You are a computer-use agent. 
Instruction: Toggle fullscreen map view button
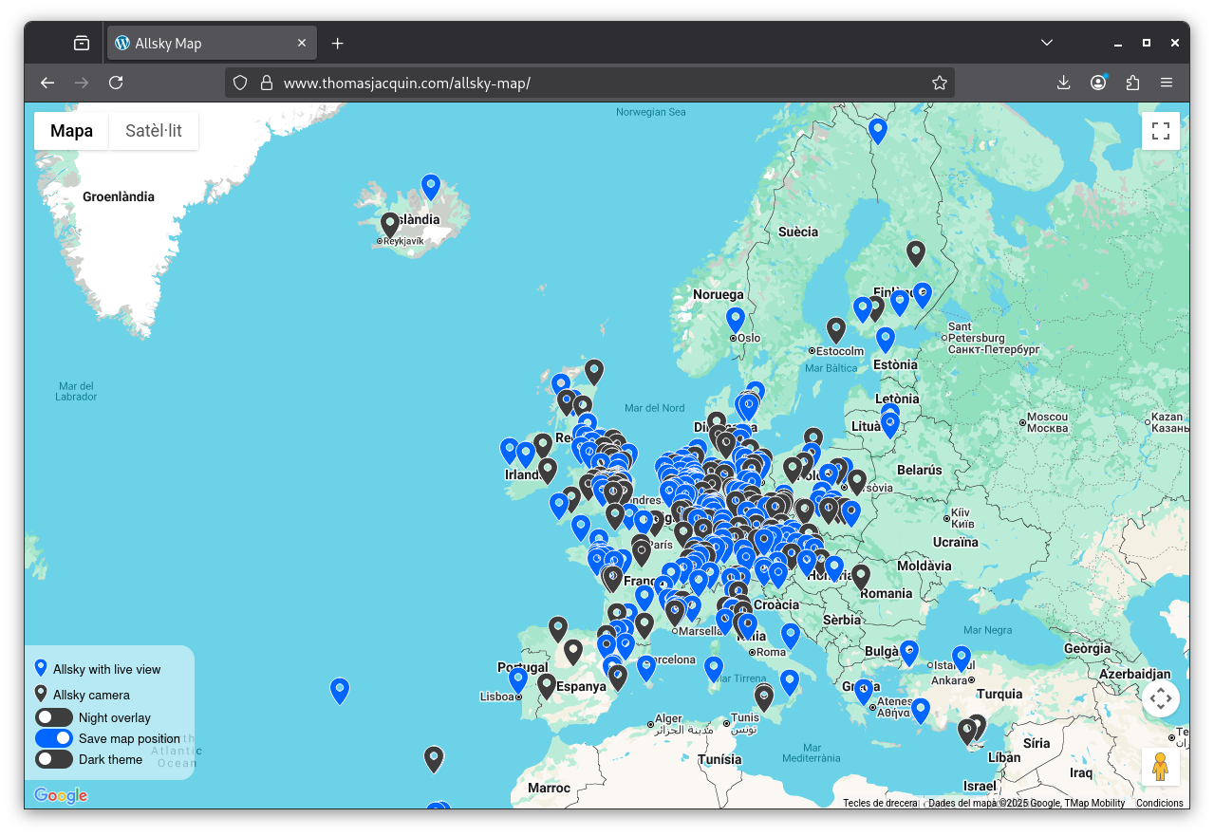click(1160, 131)
